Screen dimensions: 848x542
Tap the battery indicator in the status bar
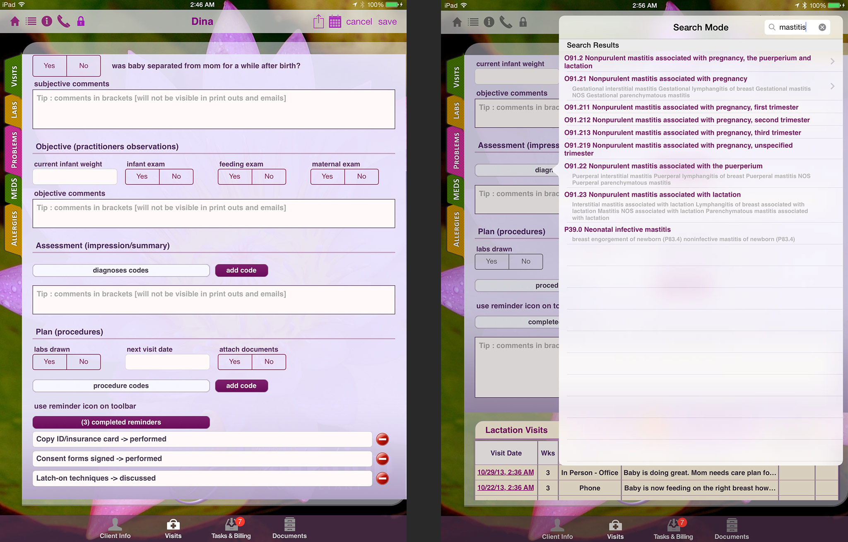pyautogui.click(x=391, y=5)
